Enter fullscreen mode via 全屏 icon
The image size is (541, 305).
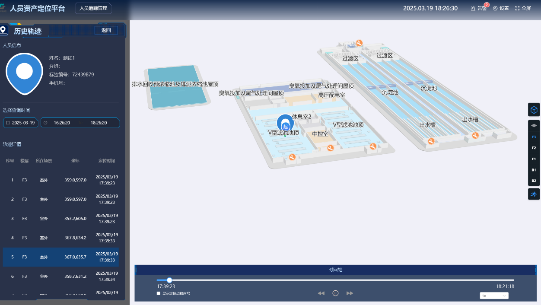pyautogui.click(x=523, y=8)
